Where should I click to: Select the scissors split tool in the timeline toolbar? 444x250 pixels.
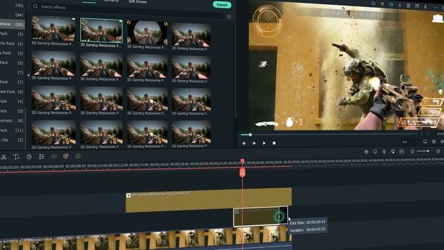pyautogui.click(x=3, y=157)
